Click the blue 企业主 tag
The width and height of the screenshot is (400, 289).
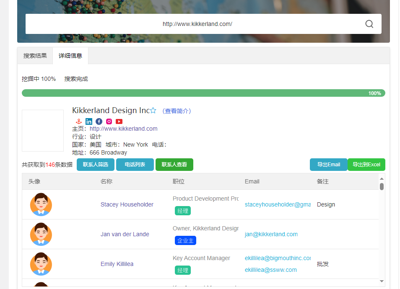[x=185, y=240]
